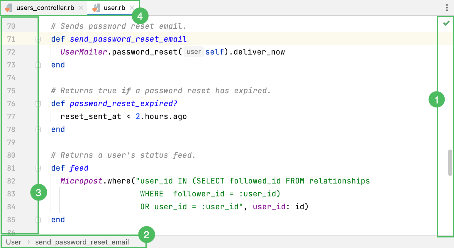Click the password_reset_expired? method name

pos(123,104)
